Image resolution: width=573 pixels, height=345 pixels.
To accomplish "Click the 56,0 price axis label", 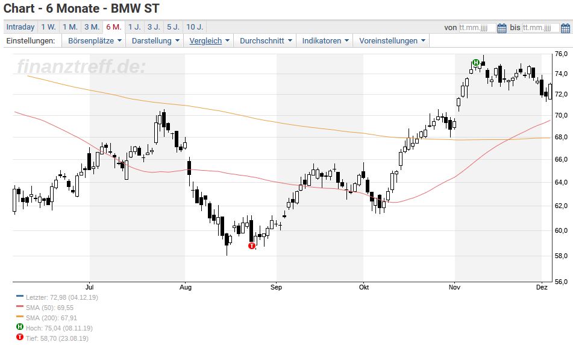I will 561,282.
